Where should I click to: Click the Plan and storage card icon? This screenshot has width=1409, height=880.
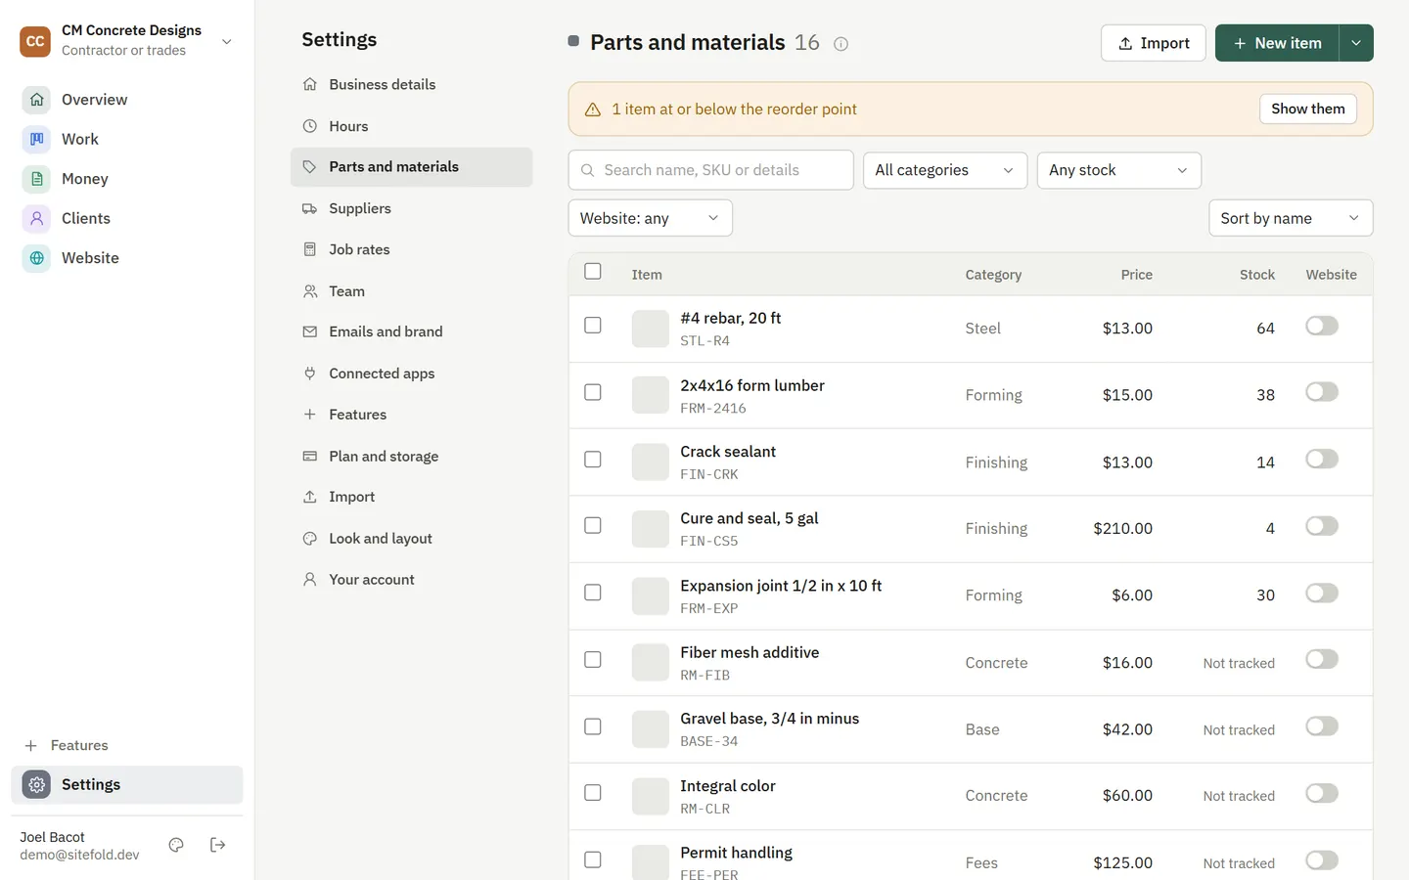309,456
